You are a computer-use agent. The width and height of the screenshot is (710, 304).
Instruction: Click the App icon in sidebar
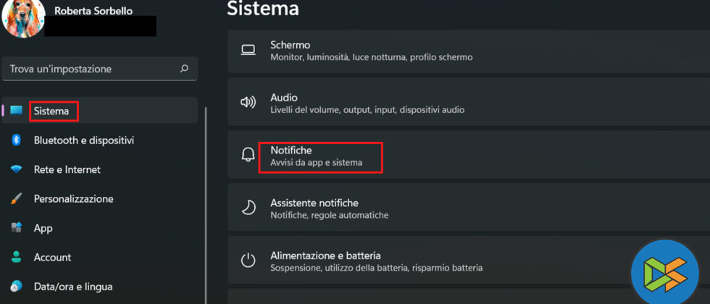coord(16,228)
